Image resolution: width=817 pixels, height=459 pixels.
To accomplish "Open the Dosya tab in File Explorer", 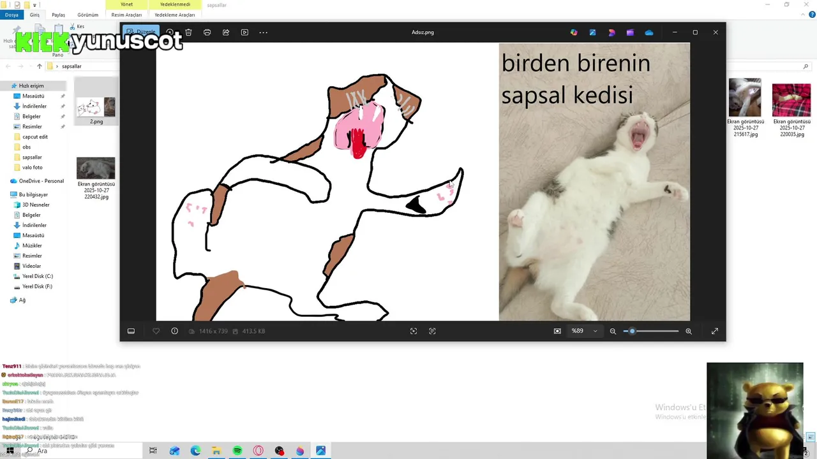I will 11,15.
